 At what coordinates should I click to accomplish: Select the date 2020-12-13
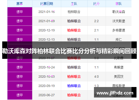(x=47, y=40)
